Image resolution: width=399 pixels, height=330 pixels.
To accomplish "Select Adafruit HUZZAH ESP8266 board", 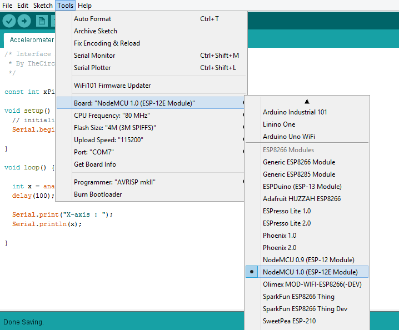I will point(307,199).
